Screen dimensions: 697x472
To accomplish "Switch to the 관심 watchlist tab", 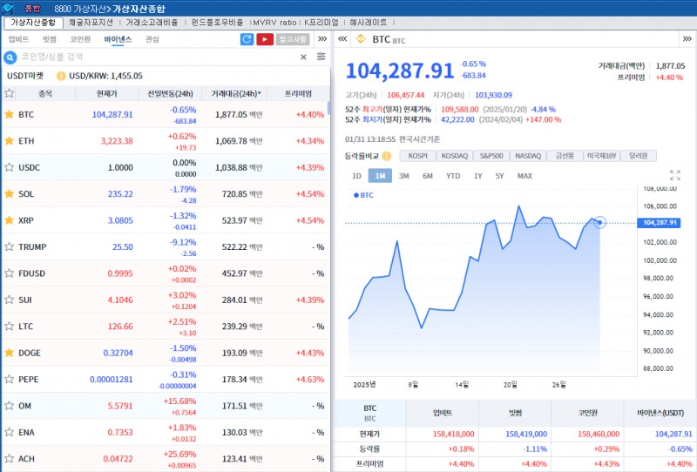I will 152,39.
